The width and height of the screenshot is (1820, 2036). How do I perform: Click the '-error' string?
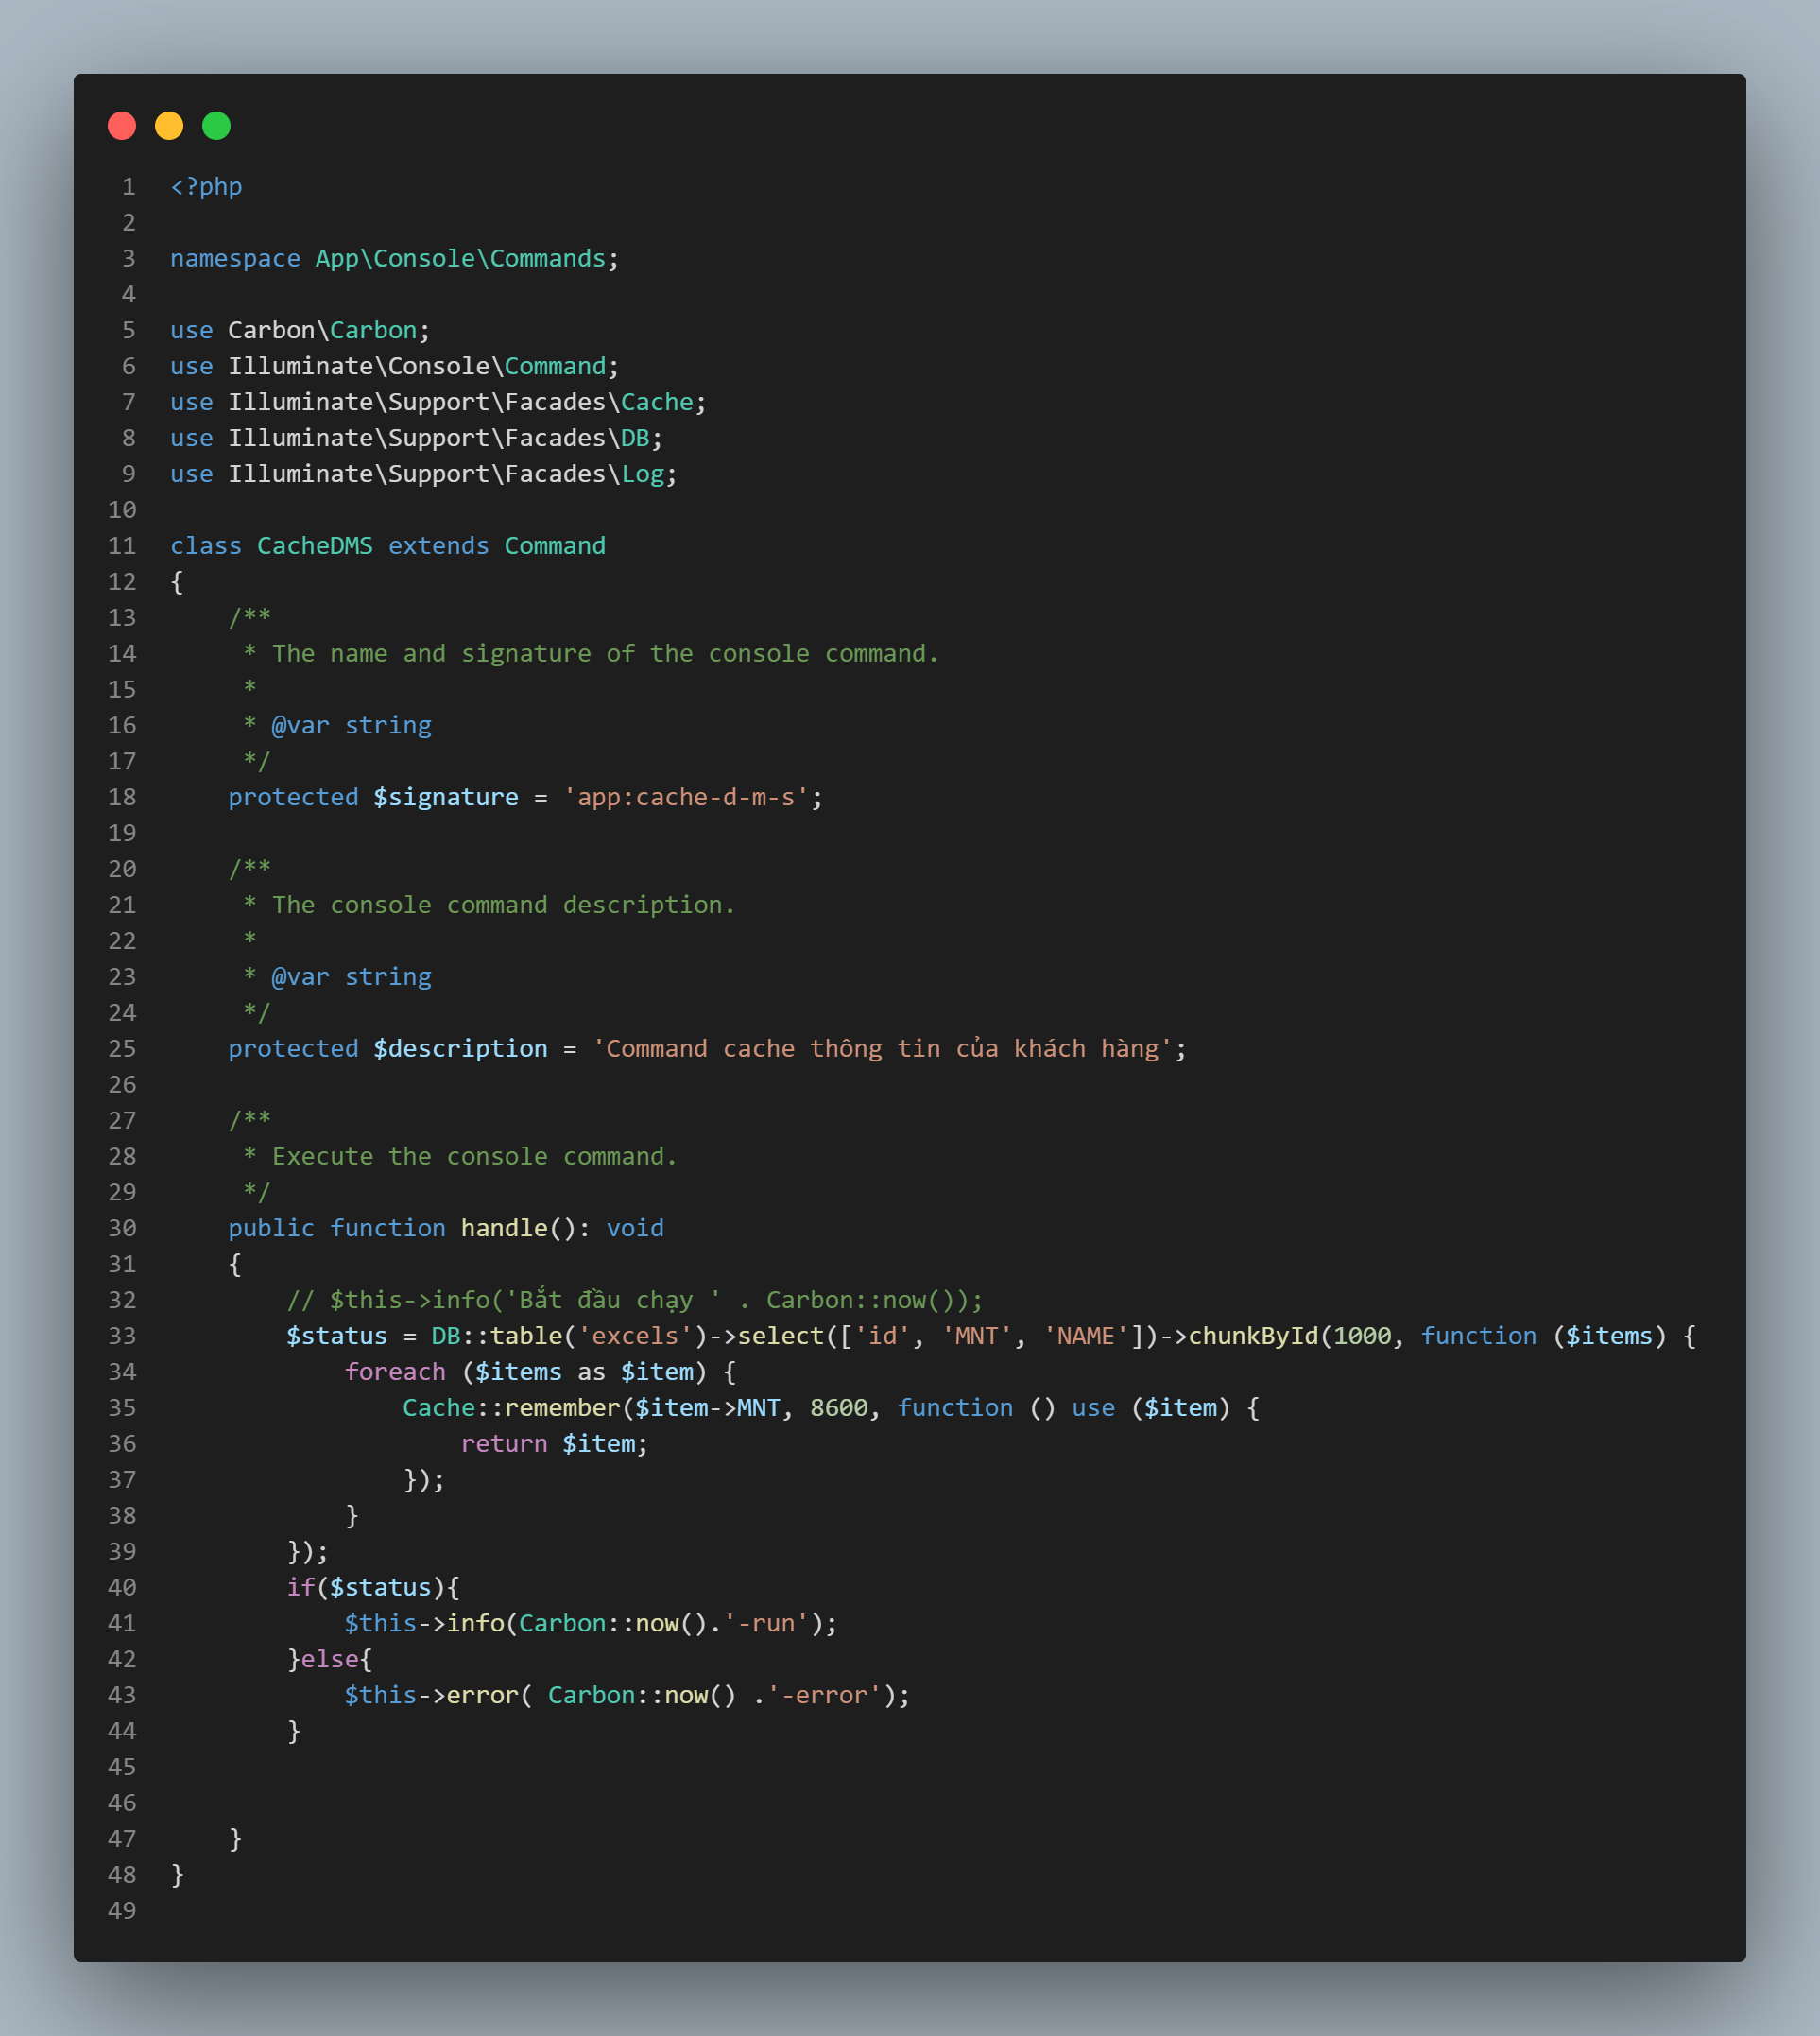click(824, 1696)
